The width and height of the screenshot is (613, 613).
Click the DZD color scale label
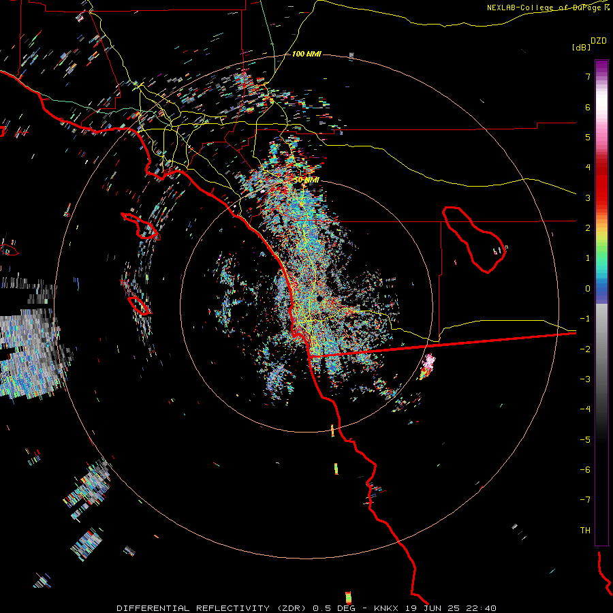599,41
